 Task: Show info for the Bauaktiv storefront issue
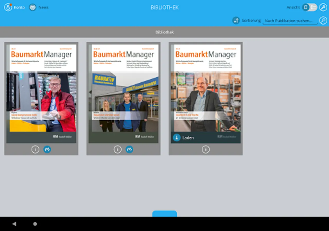pyautogui.click(x=117, y=149)
